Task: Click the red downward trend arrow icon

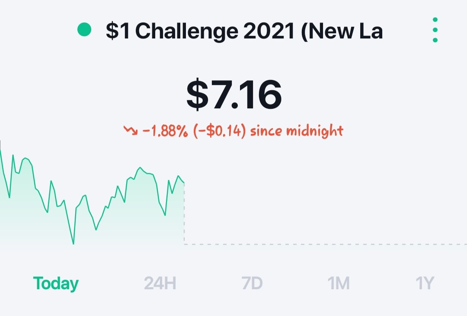Action: [131, 130]
